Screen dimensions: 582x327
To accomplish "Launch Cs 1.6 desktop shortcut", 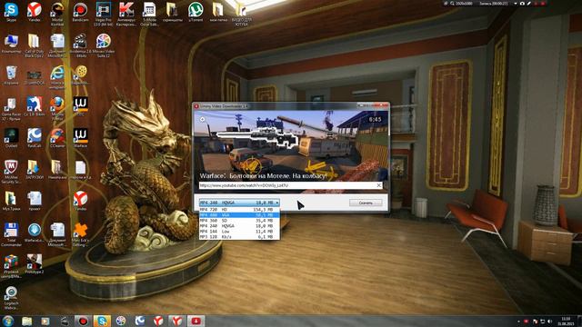I will 35,107.
